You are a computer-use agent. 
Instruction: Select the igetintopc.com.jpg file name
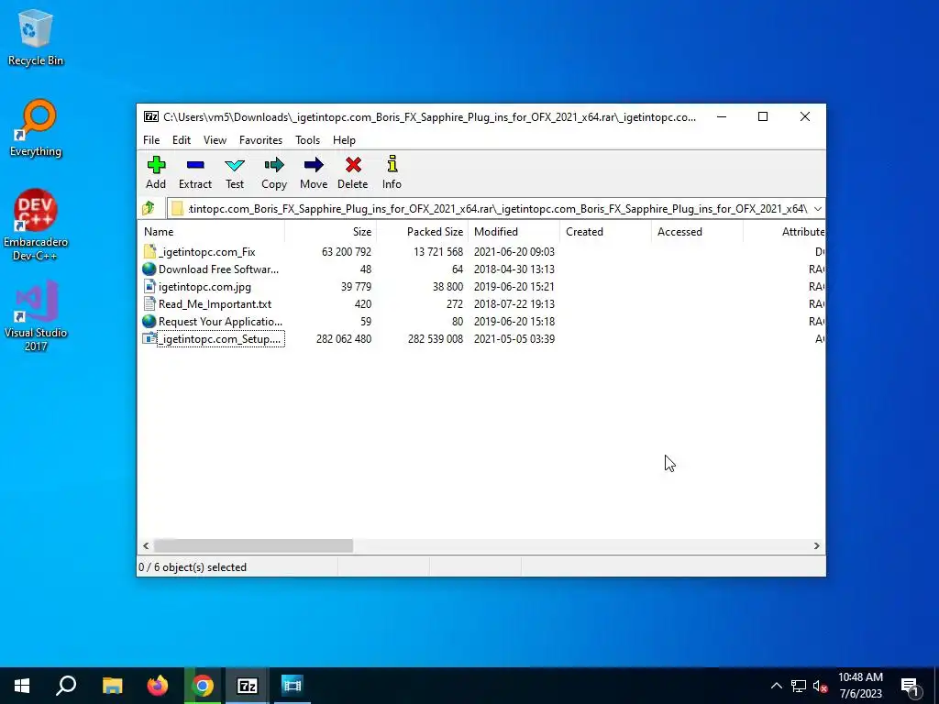pyautogui.click(x=204, y=286)
